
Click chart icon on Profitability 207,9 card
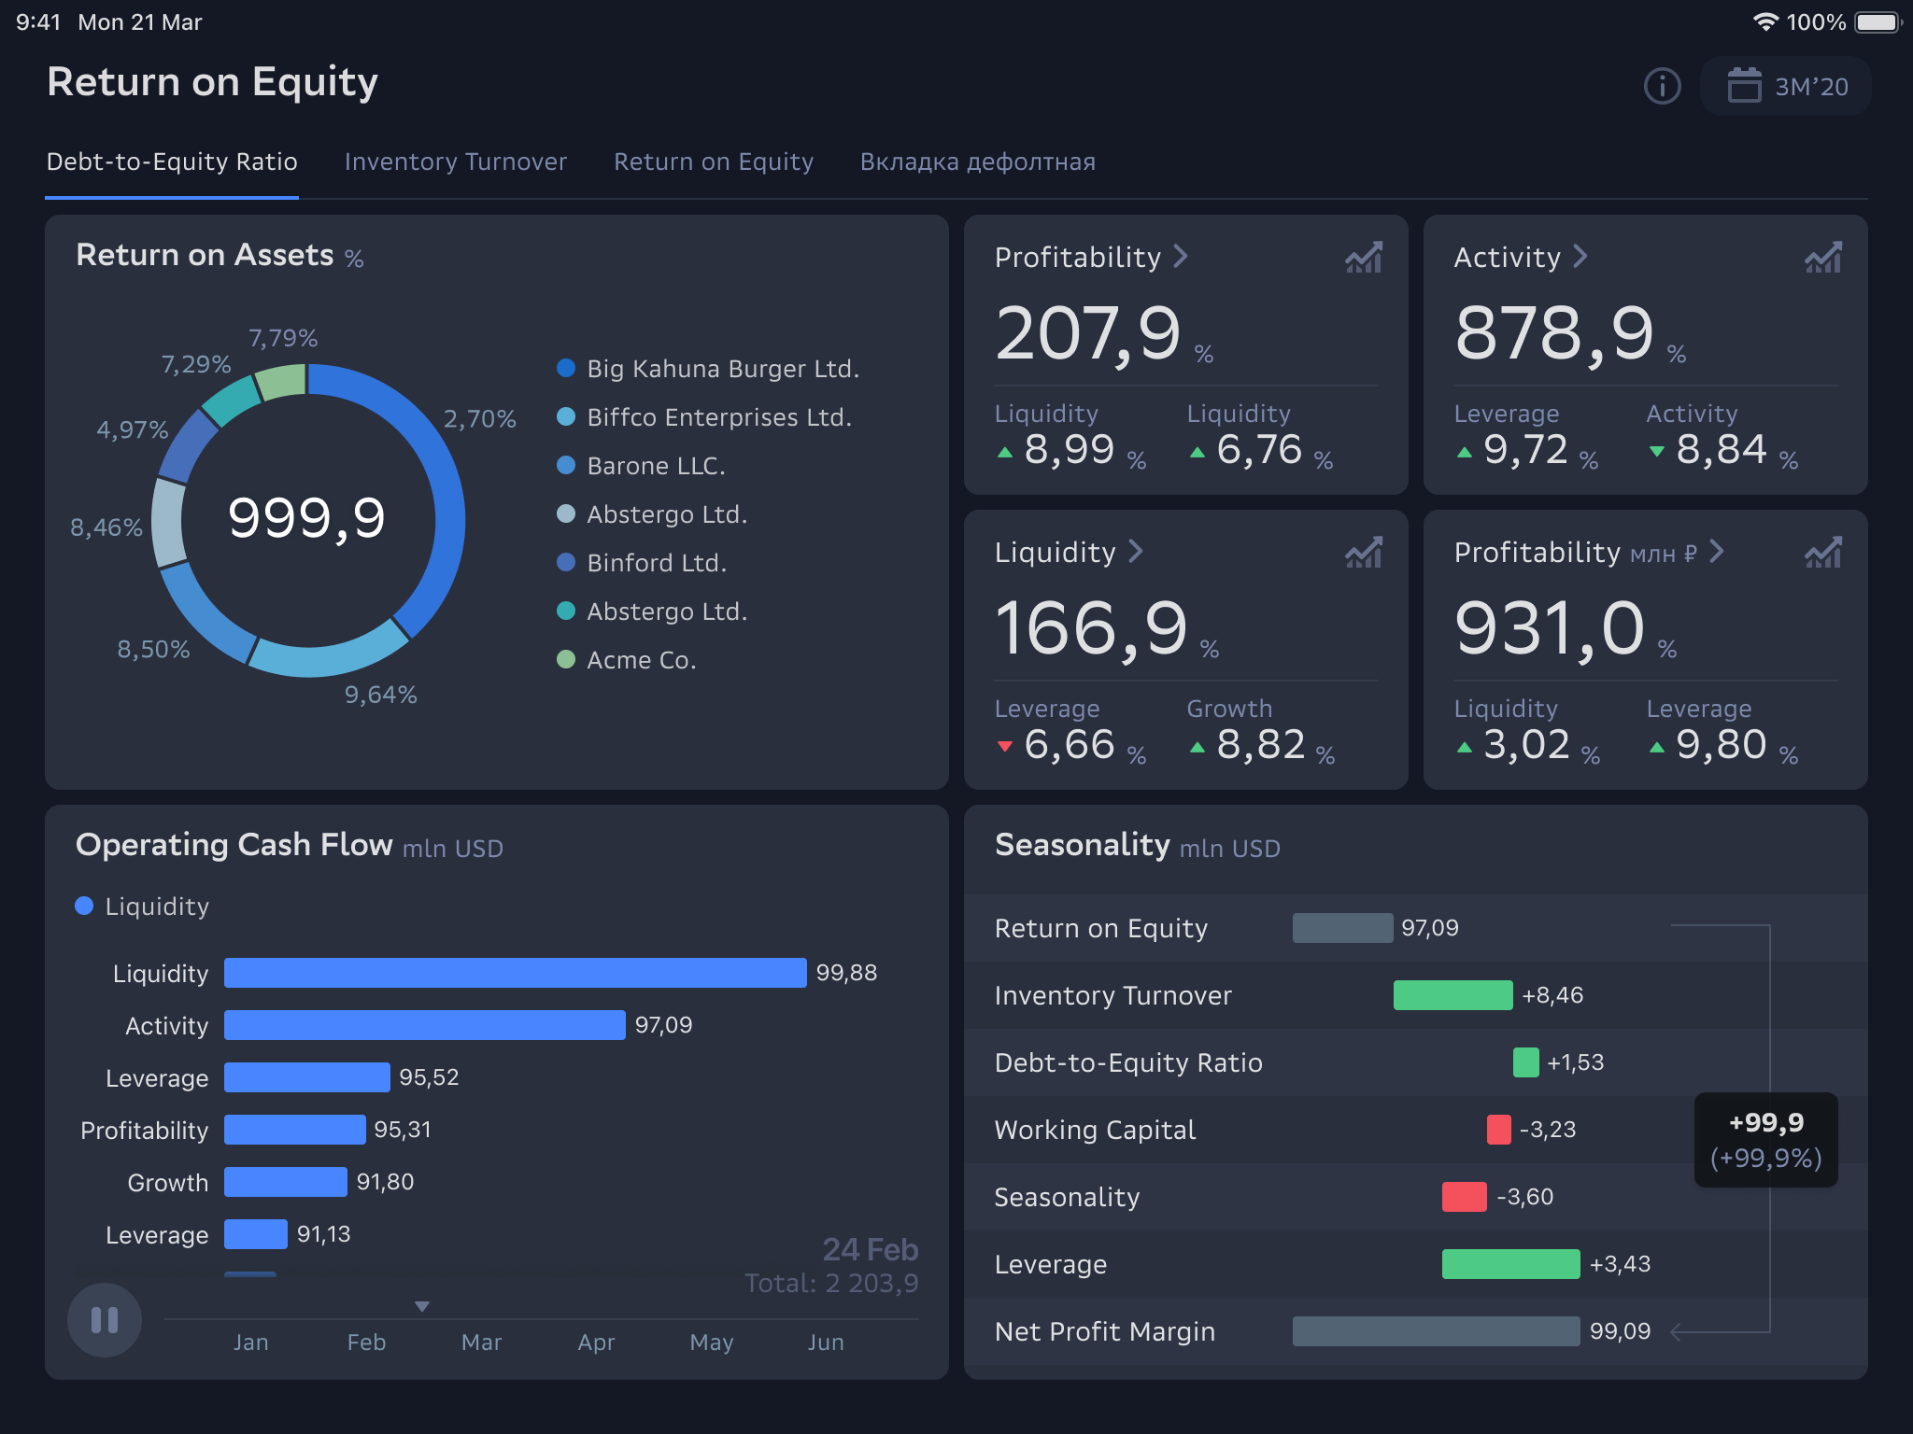(x=1363, y=258)
